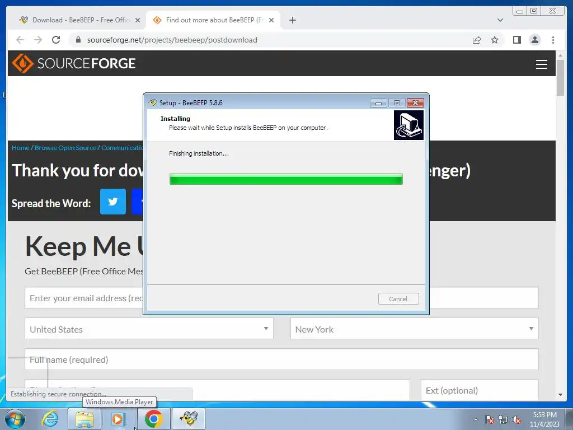Click the "Keep Me" heading text

pyautogui.click(x=78, y=246)
